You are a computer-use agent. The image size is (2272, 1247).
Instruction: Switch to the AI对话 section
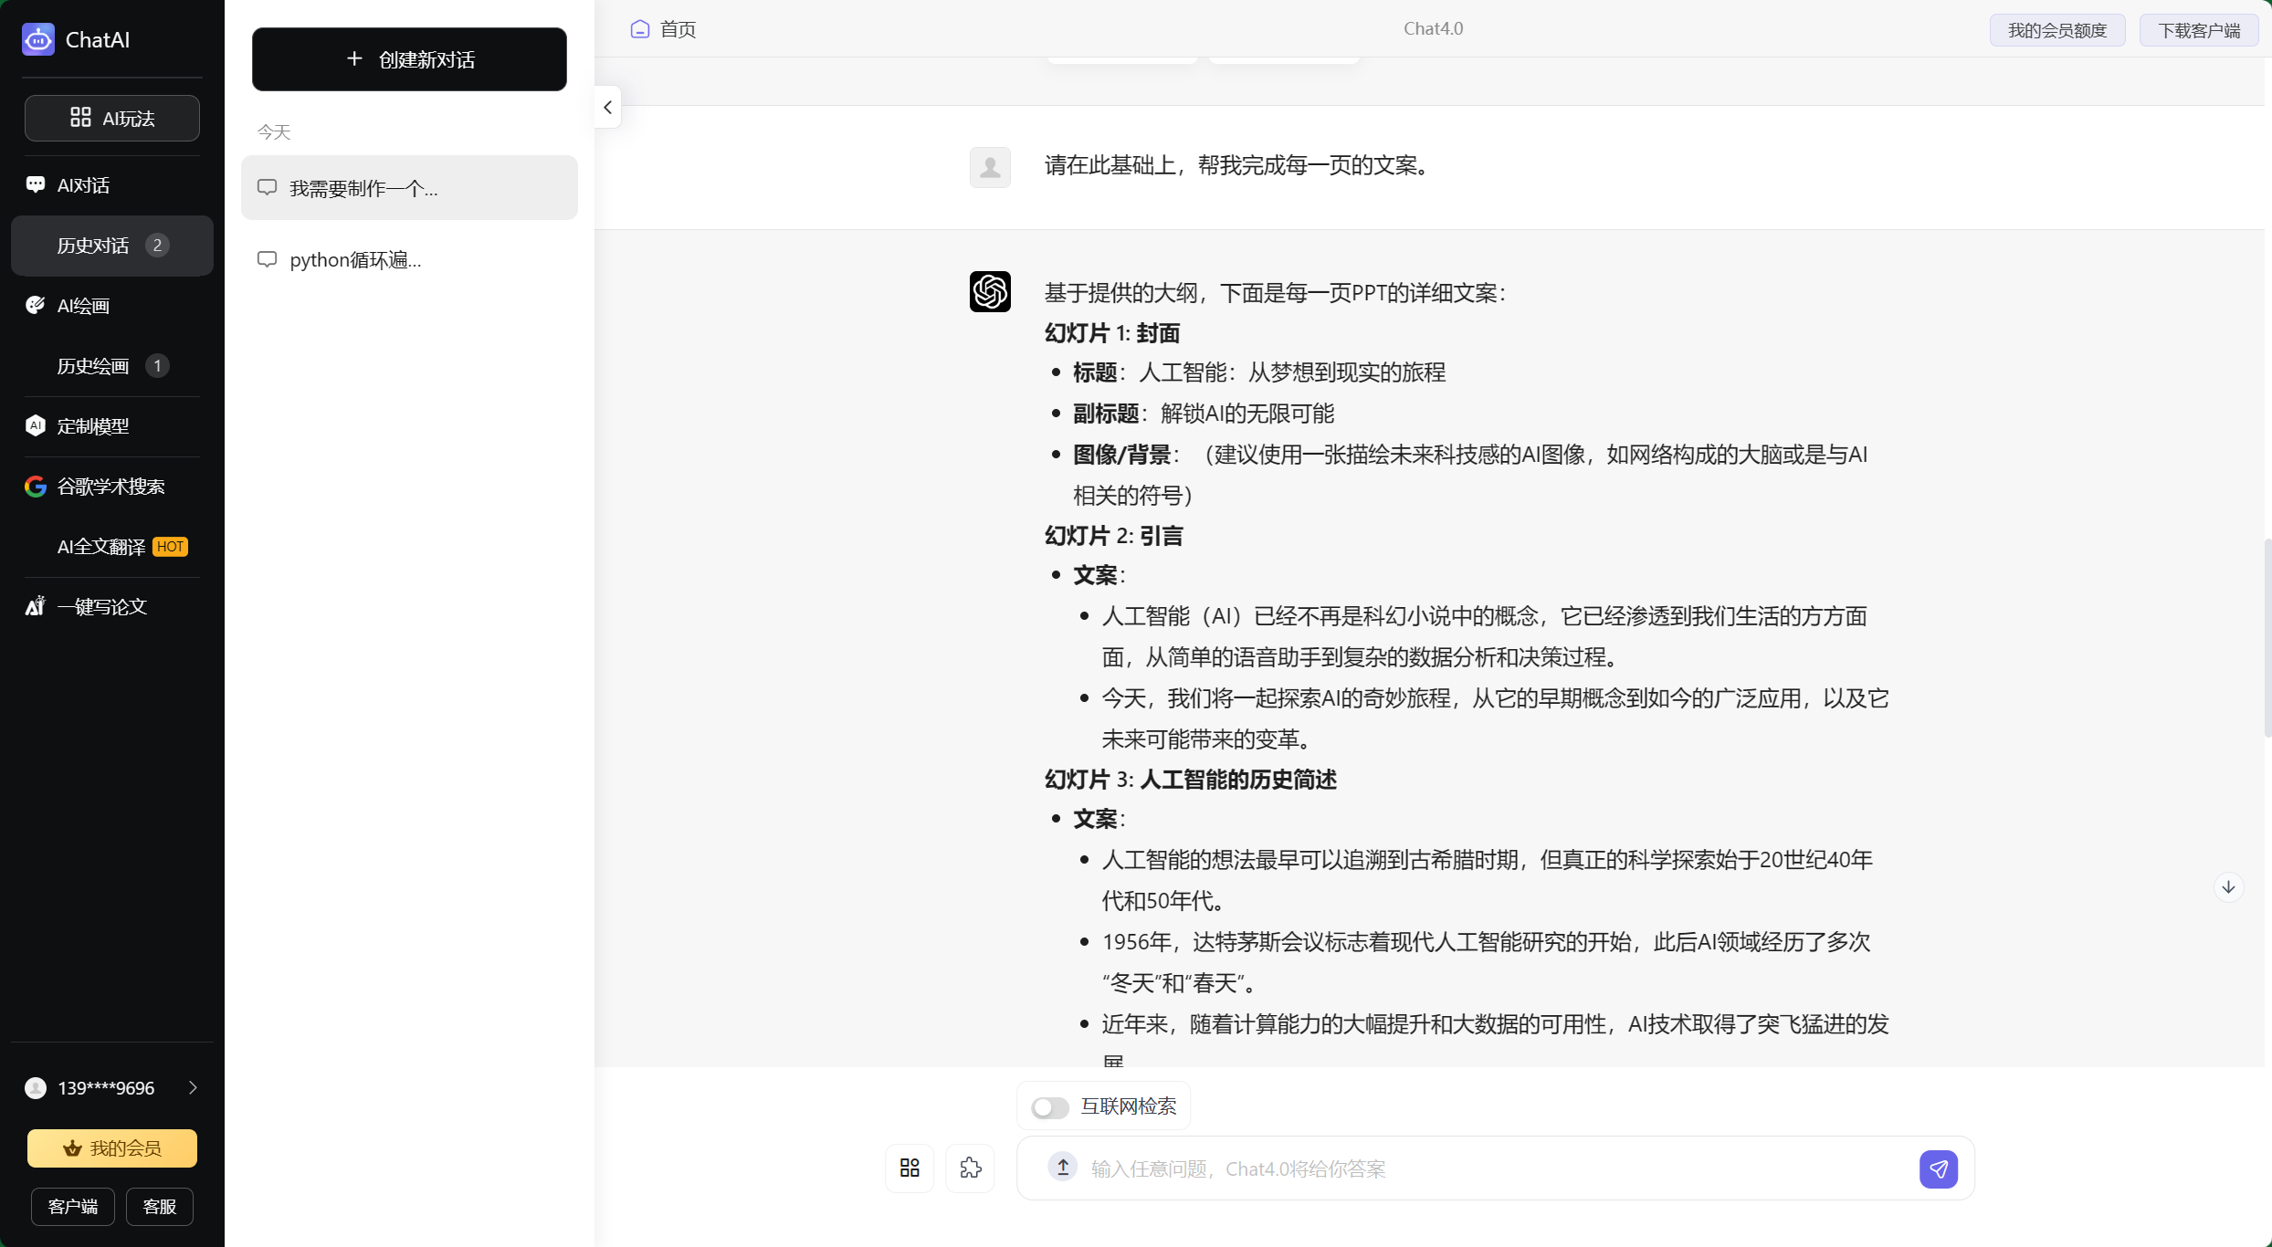click(x=82, y=183)
